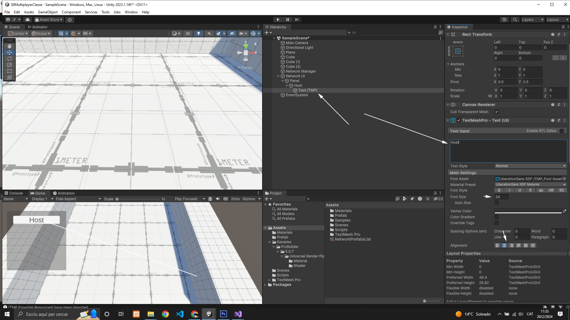This screenshot has height=320, width=570.
Task: Open the anchor presets stretch box
Action: click(458, 51)
